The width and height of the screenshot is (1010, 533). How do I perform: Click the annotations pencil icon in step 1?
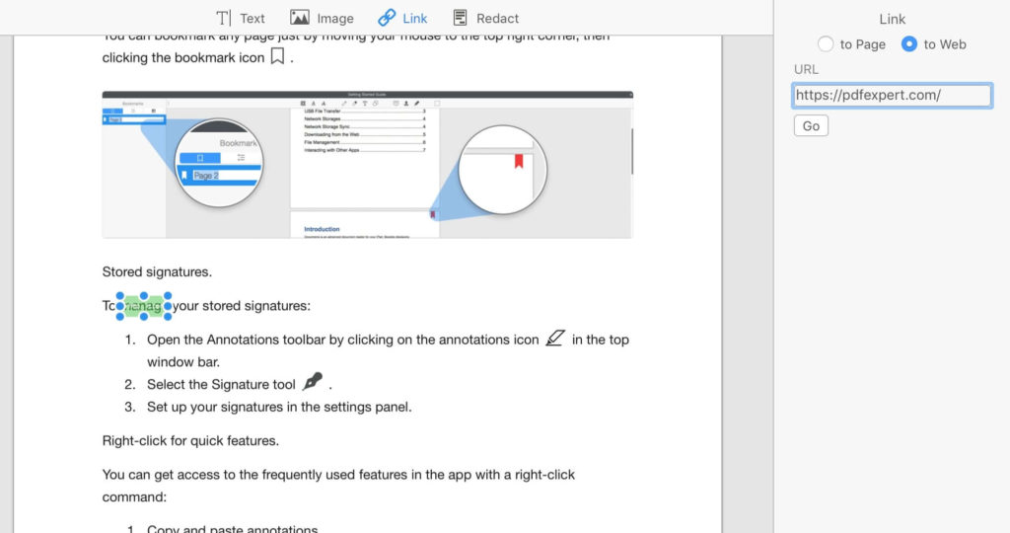click(x=555, y=339)
